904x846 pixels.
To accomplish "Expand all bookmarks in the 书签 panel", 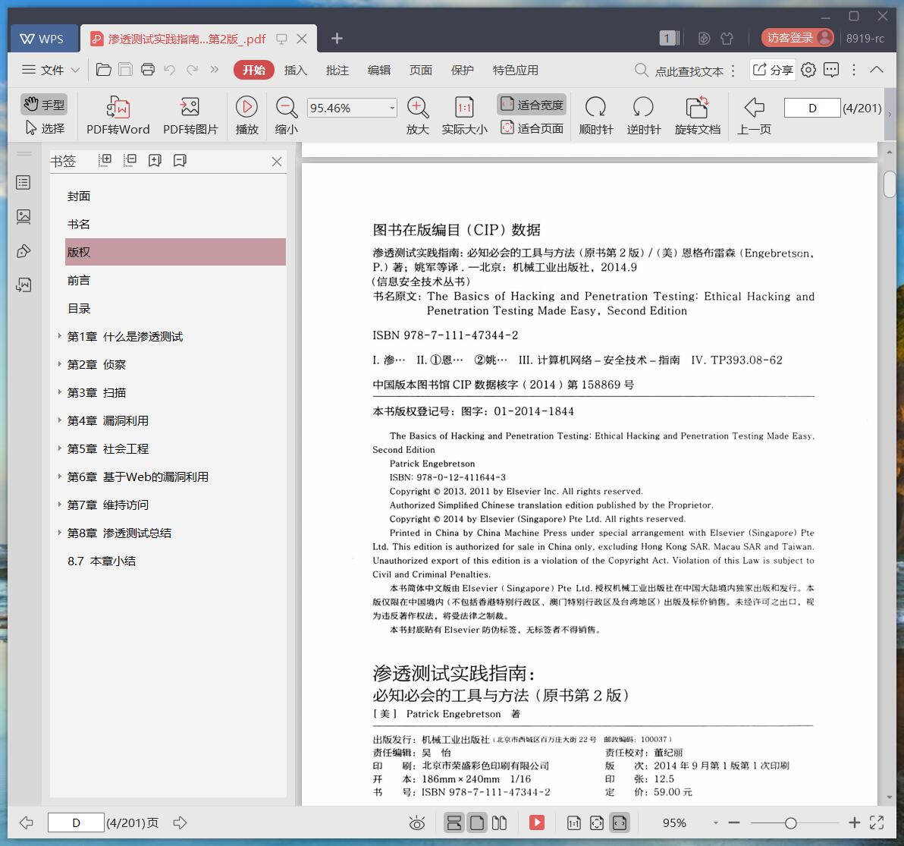I will point(105,160).
